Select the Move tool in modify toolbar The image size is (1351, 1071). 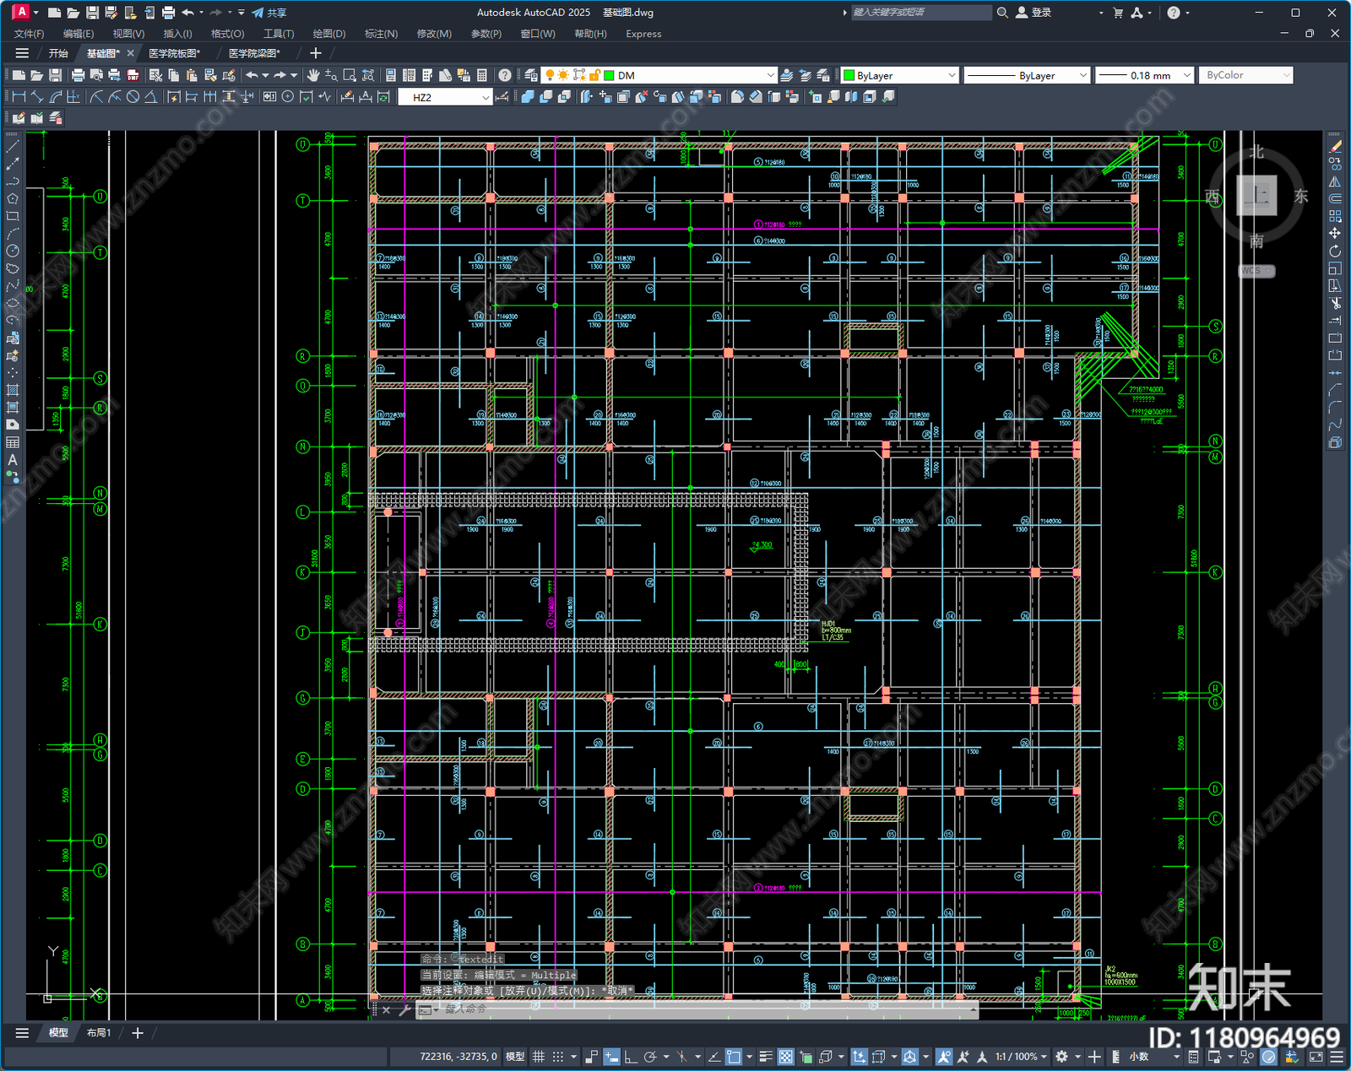coord(1335,233)
